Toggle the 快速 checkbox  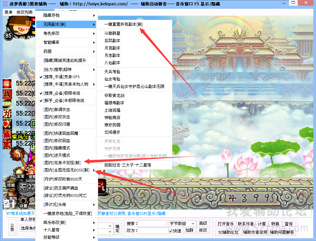point(170,231)
